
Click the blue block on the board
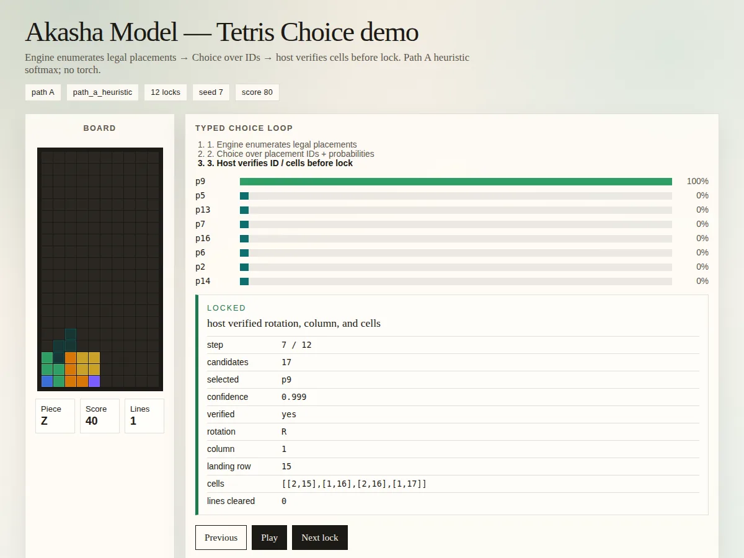coord(47,381)
